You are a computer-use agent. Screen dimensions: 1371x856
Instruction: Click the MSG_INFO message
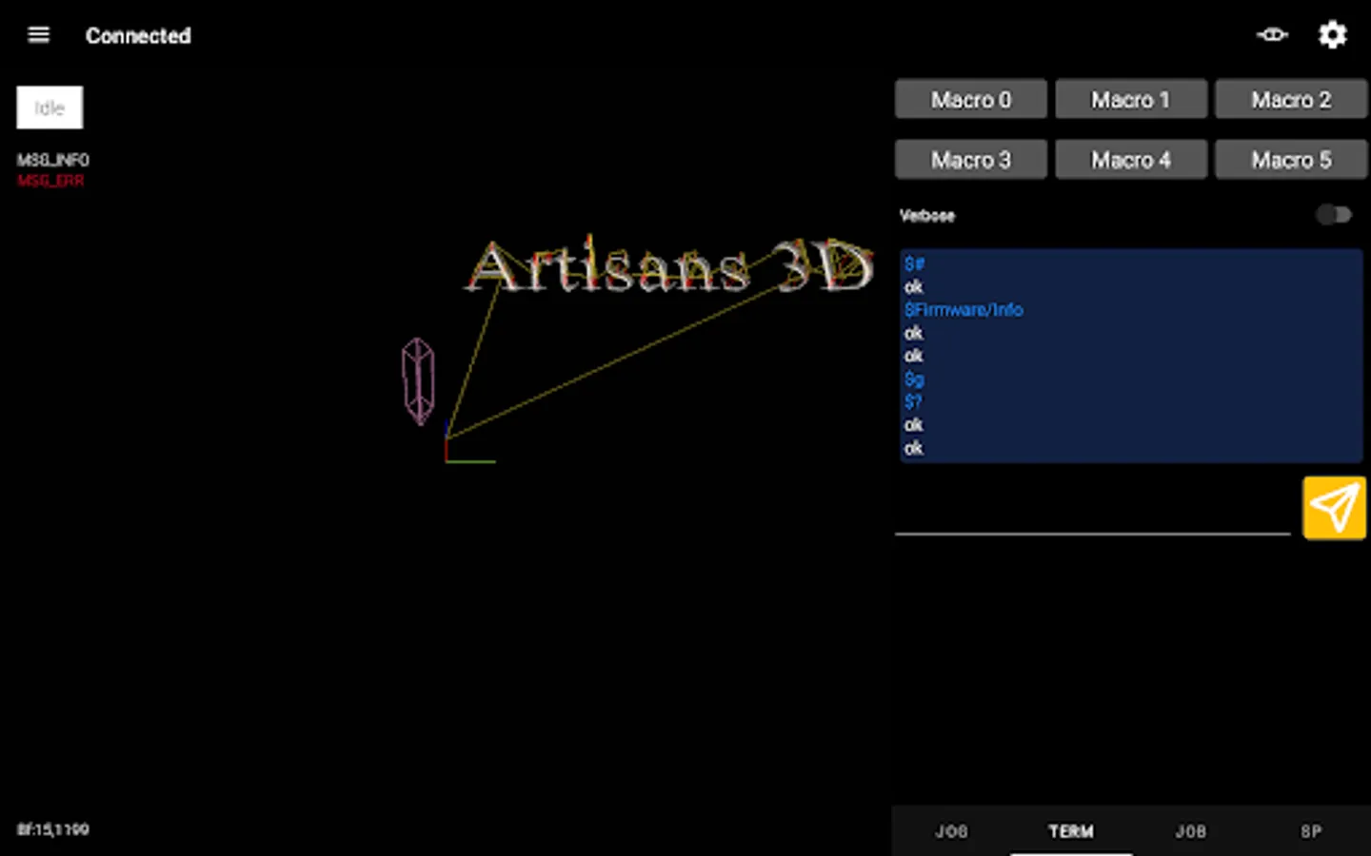tap(53, 160)
